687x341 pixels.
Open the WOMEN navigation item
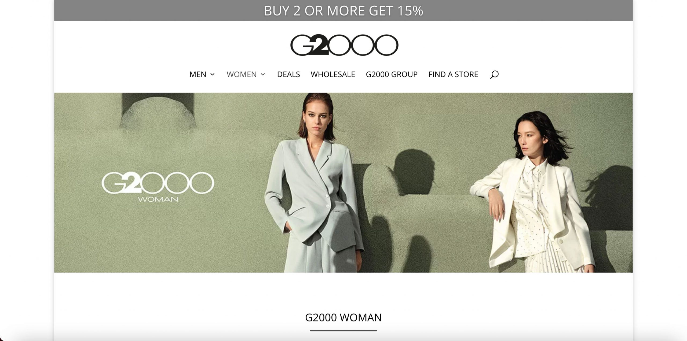tap(242, 74)
